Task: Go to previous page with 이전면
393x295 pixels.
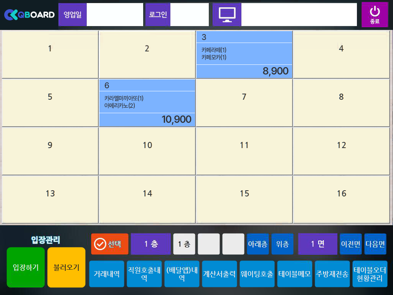Action: (x=350, y=244)
